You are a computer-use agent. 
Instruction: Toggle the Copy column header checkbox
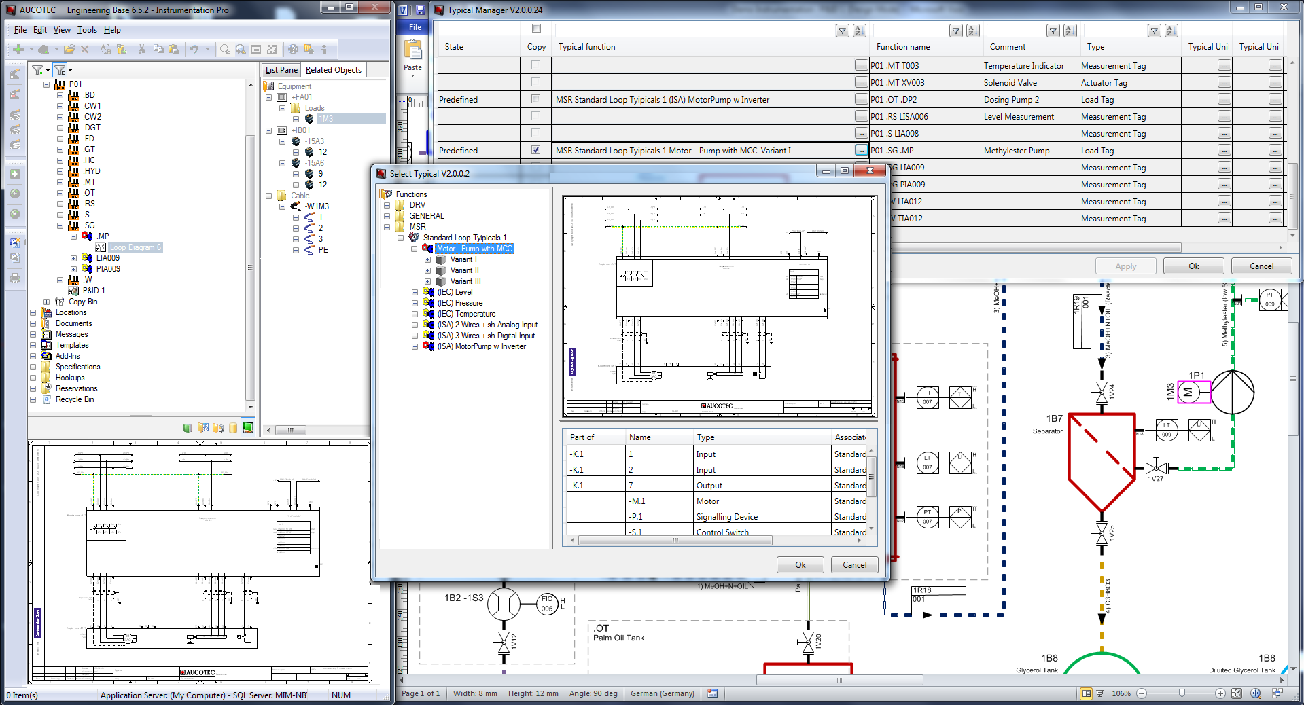[536, 29]
